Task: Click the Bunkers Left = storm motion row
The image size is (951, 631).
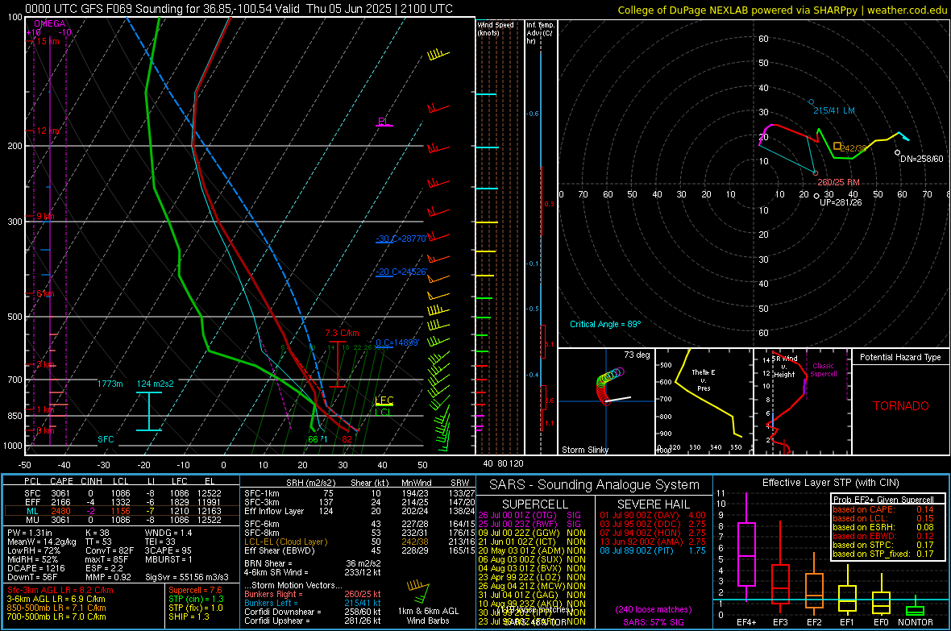Action: 313,603
